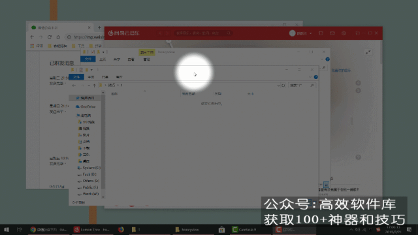Switch to Chrome window on the taskbar
The width and height of the screenshot is (418, 235).
click(48, 229)
